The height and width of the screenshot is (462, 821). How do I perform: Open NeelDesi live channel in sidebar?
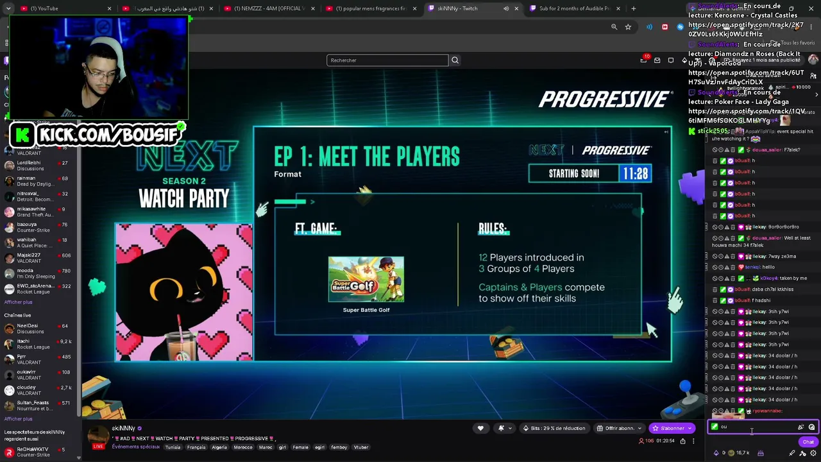(x=38, y=329)
